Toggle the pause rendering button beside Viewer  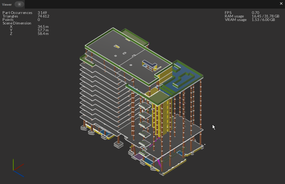coord(19,4)
